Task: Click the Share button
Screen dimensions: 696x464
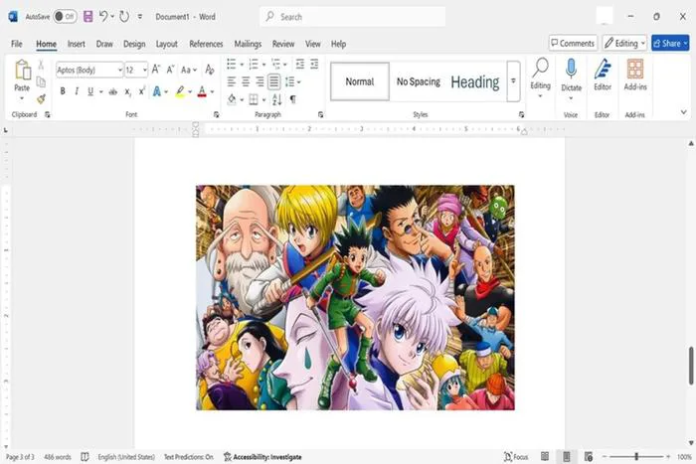Action: tap(670, 43)
